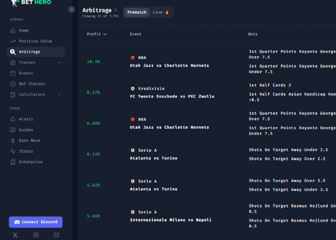This screenshot has width=336, height=240.
Task: Click the Tracker compass icon
Action: point(13,62)
